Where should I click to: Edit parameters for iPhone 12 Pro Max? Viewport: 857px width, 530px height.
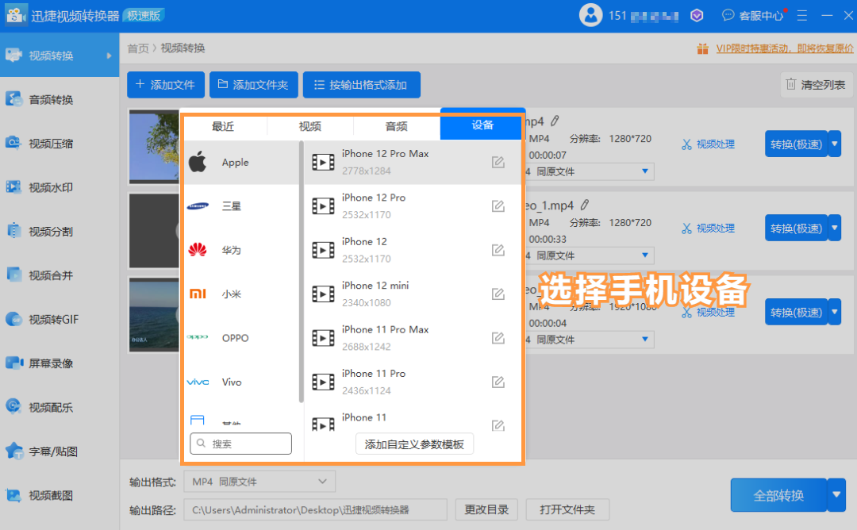(x=498, y=163)
